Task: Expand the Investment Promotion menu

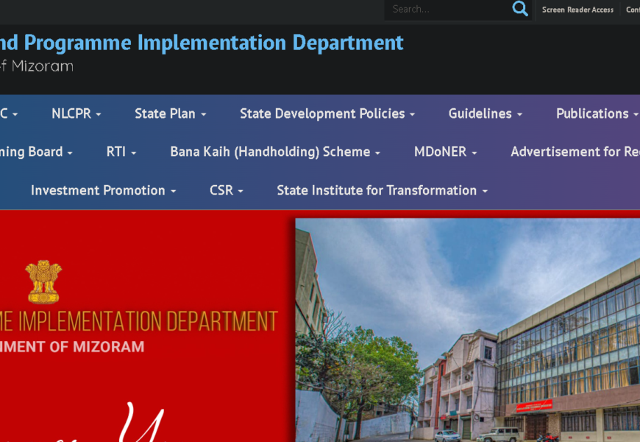Action: click(x=103, y=190)
